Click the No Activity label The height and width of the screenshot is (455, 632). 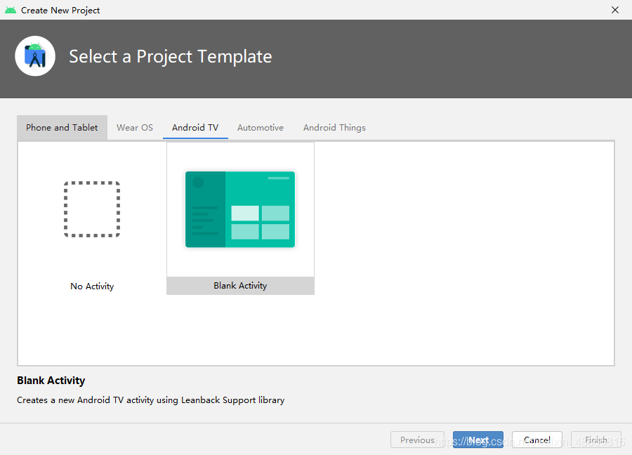pos(92,286)
